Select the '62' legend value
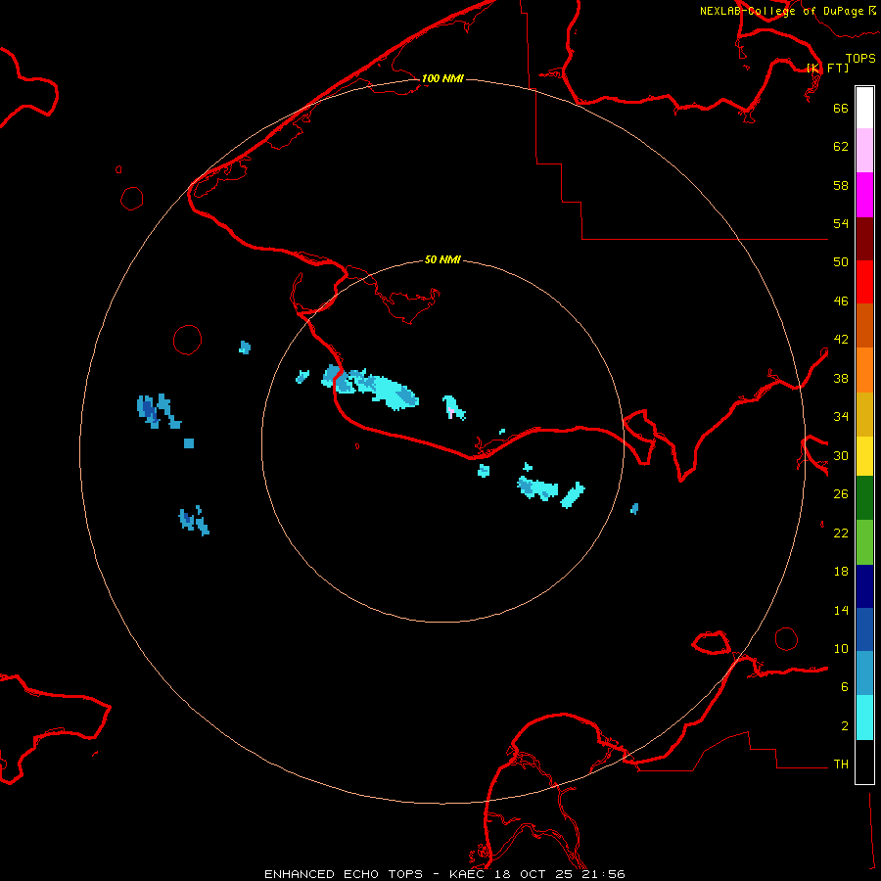Screen dimensions: 881x881 [841, 147]
